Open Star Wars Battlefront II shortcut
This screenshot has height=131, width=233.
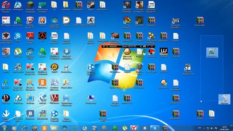point(188,69)
